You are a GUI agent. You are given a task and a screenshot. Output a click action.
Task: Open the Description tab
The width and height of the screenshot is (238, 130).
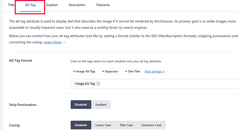pyautogui.click(x=77, y=5)
